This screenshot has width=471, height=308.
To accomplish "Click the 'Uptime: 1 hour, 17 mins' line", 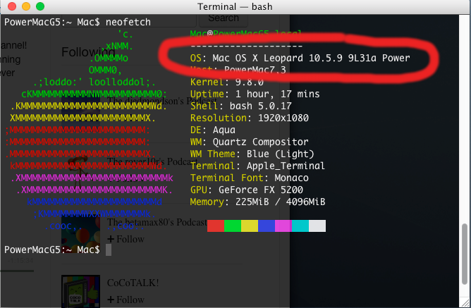I will point(255,94).
